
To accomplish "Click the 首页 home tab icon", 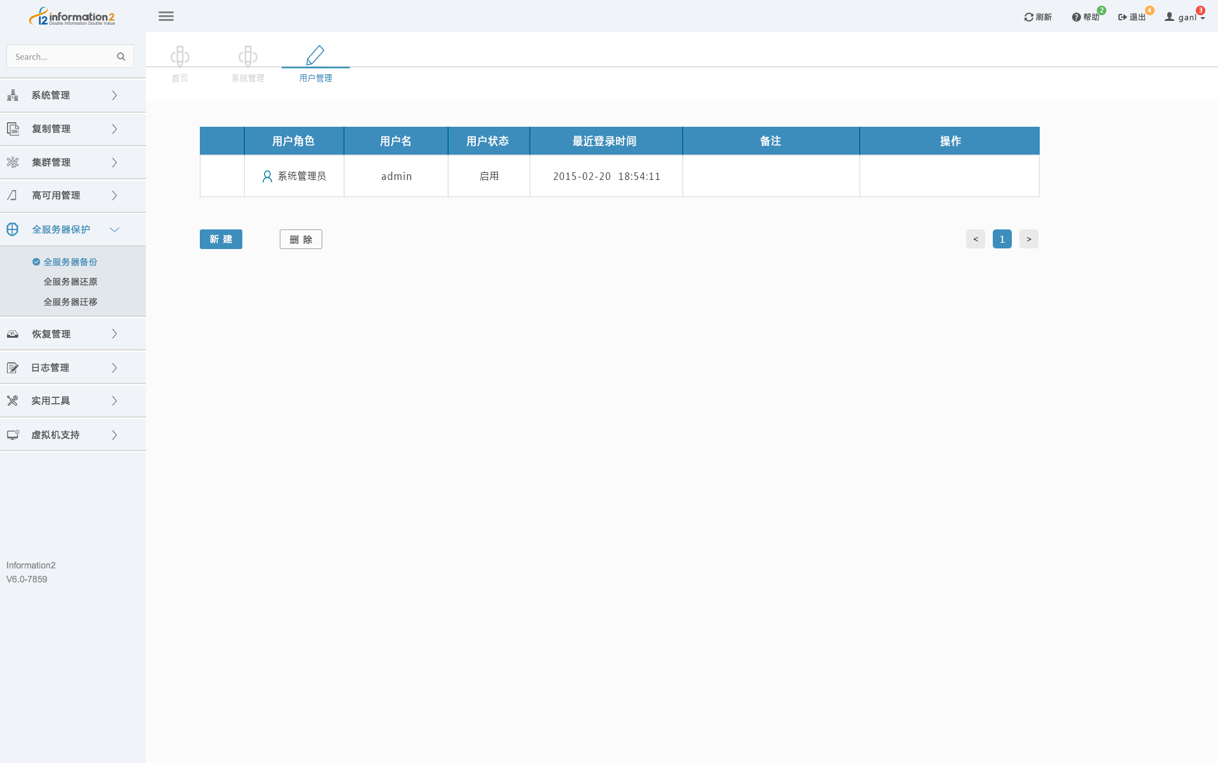I will tap(180, 56).
